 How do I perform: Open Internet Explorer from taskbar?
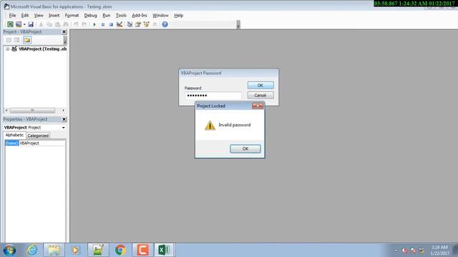point(32,251)
